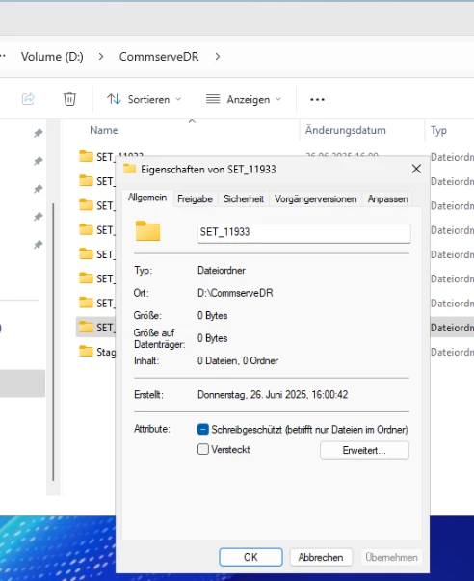Click the share icon in toolbar
Screen dimensions: 474x581
click(28, 99)
